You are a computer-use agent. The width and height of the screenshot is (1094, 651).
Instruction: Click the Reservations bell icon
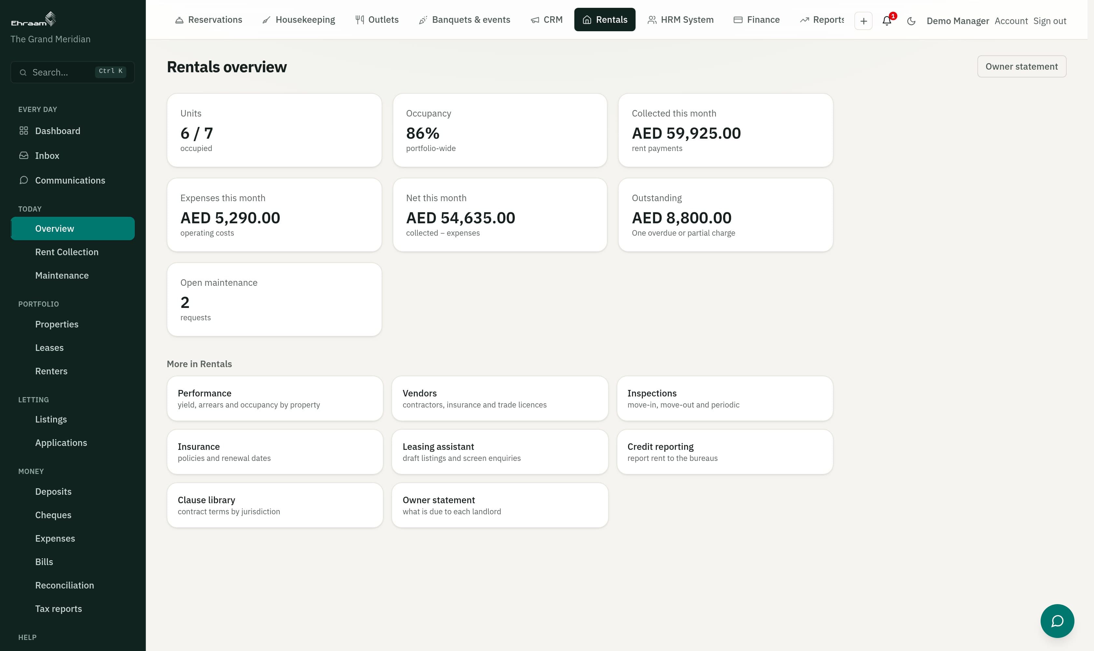pos(179,20)
